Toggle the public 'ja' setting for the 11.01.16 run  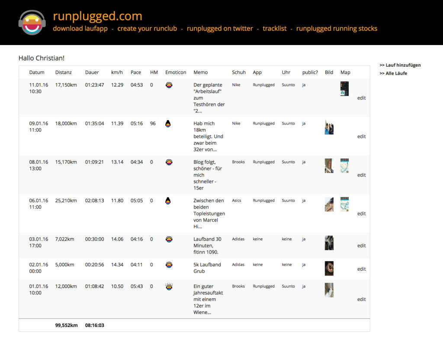(304, 85)
